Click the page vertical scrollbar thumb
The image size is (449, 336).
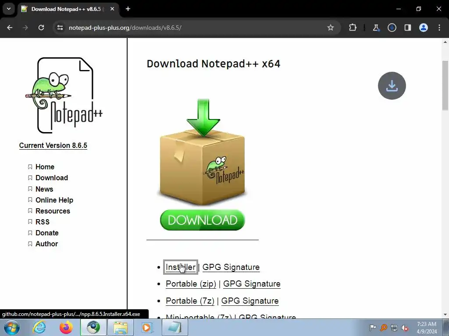(445, 85)
